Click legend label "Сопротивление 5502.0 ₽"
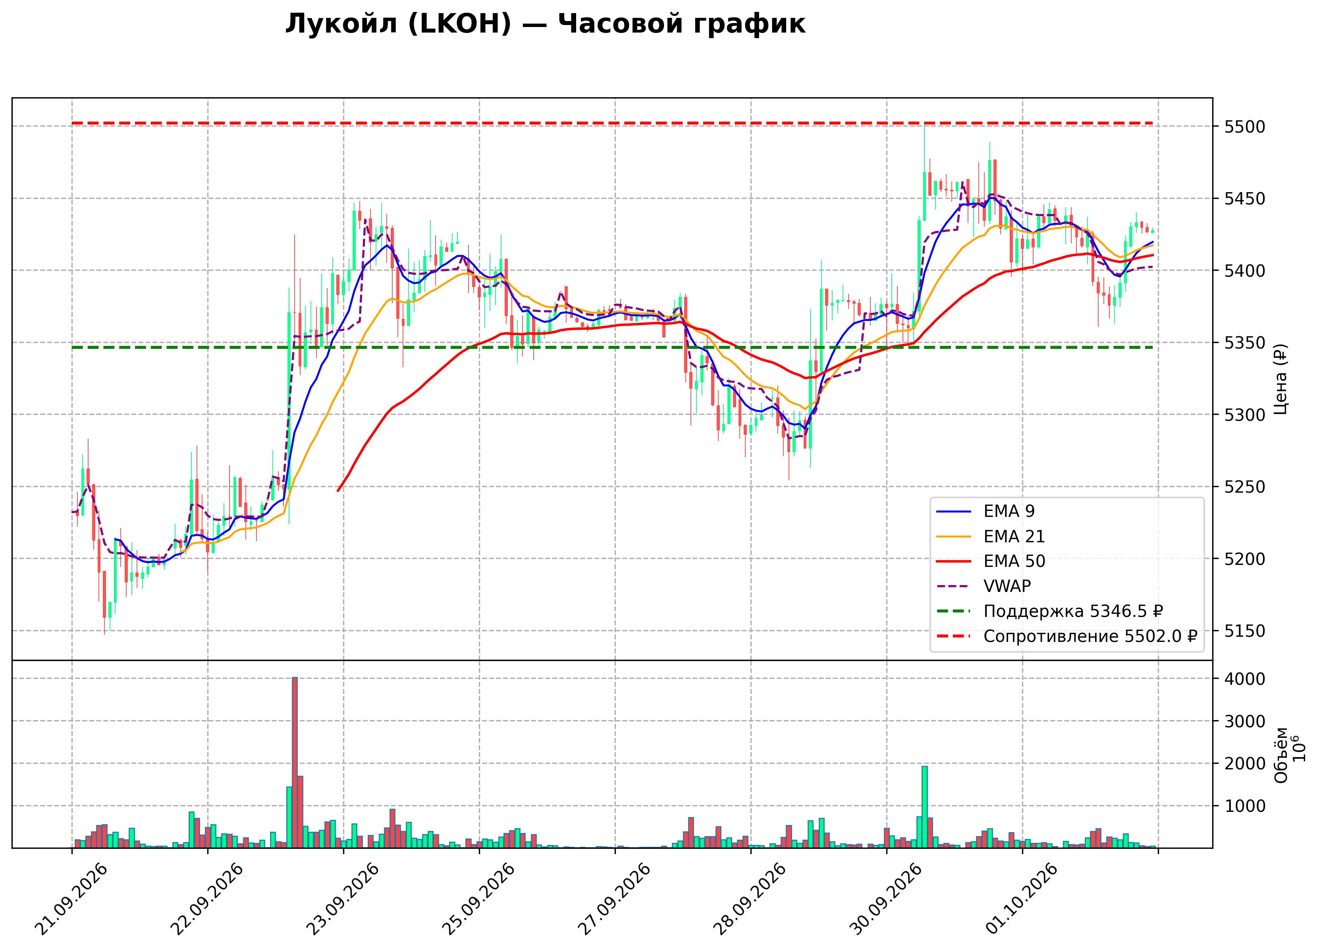The width and height of the screenshot is (1321, 950). [x=1090, y=637]
